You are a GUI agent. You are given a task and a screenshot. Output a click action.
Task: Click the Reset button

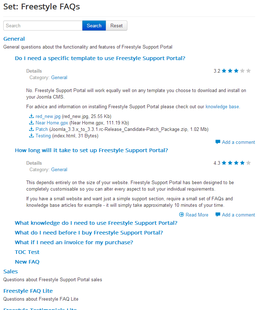(x=117, y=26)
